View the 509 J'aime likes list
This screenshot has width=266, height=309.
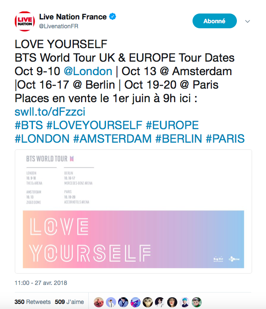click(69, 302)
